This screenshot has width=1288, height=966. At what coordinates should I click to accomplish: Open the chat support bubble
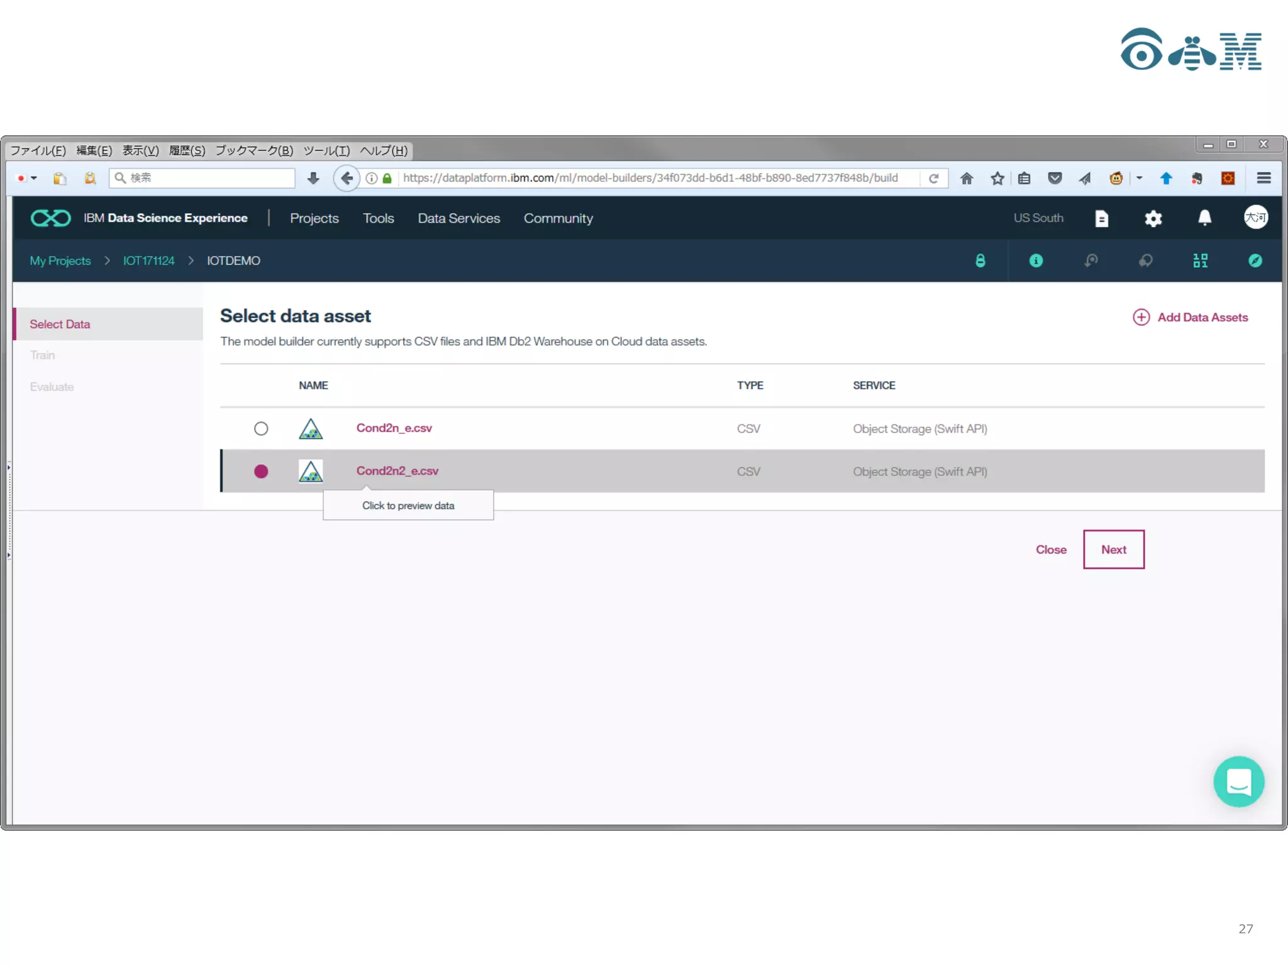coord(1238,781)
